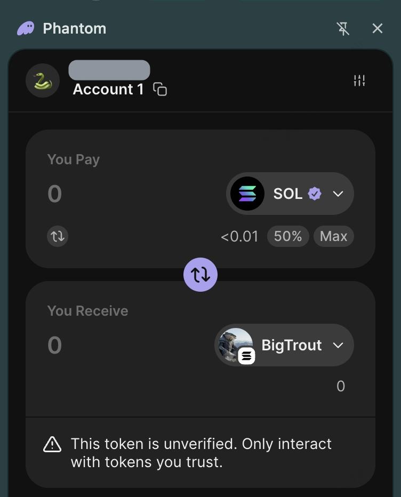
Task: Copy the Account 1 address
Action: click(160, 89)
